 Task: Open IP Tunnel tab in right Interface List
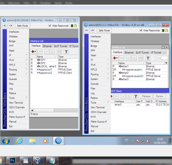point(156,53)
